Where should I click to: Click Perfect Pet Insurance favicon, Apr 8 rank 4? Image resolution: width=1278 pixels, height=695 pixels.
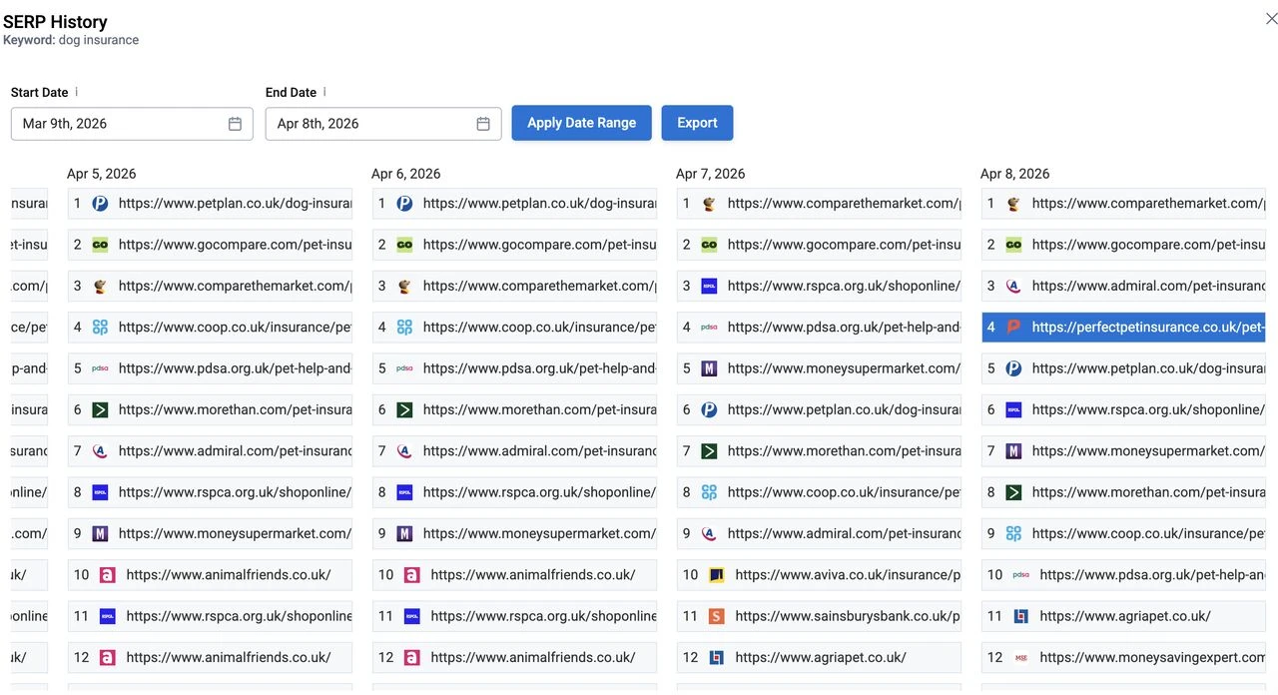coord(1013,327)
